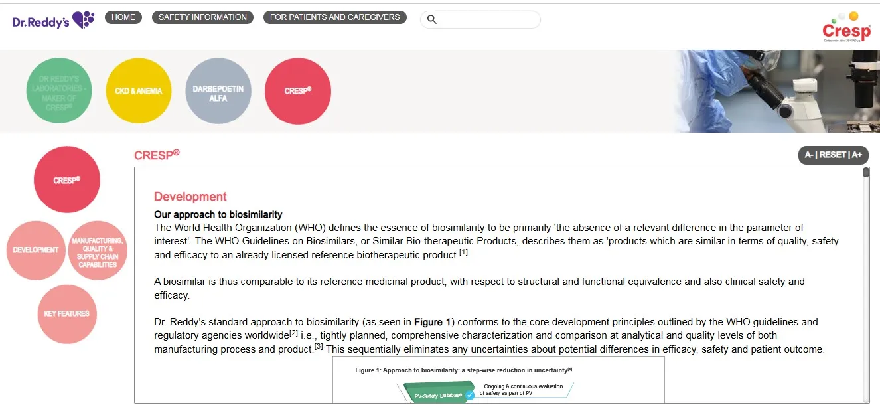This screenshot has width=880, height=405.
Task: Click inside the search input field
Action: tap(488, 19)
